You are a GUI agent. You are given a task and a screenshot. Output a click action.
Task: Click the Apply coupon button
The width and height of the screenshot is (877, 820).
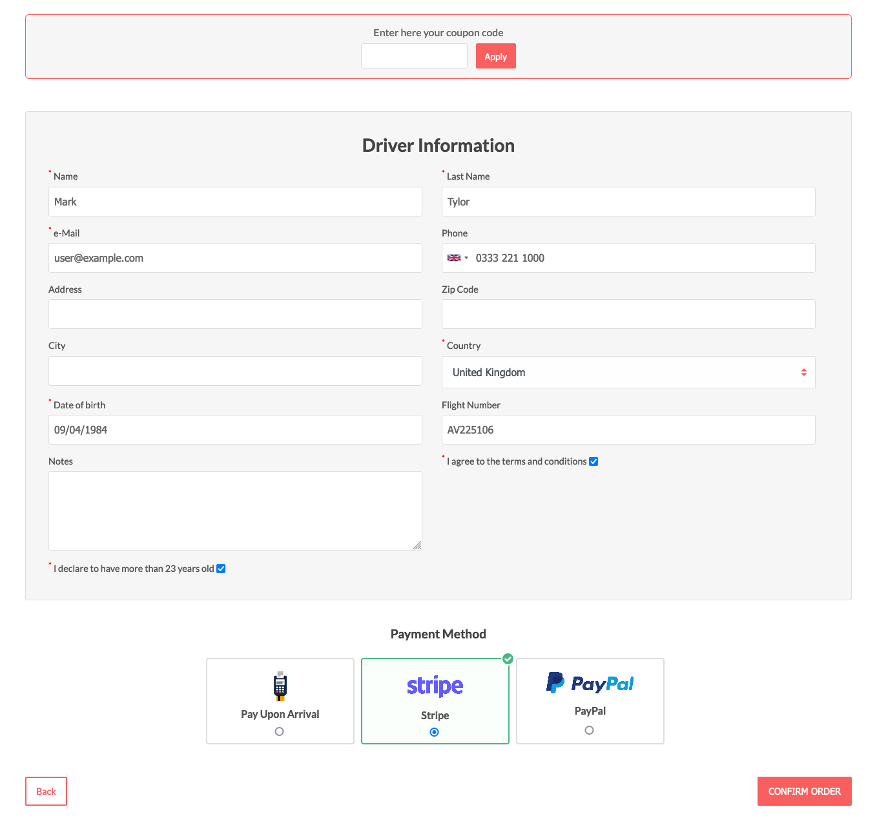coord(495,56)
